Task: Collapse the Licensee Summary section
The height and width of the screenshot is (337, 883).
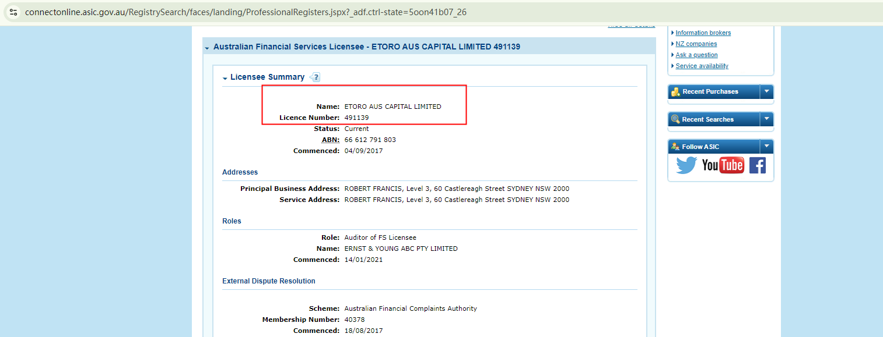Action: click(x=225, y=78)
